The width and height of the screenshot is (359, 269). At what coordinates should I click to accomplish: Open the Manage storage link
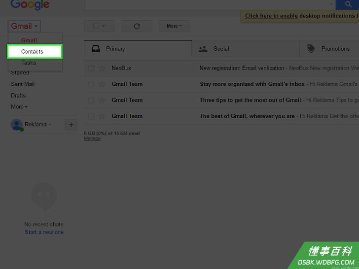coord(92,138)
